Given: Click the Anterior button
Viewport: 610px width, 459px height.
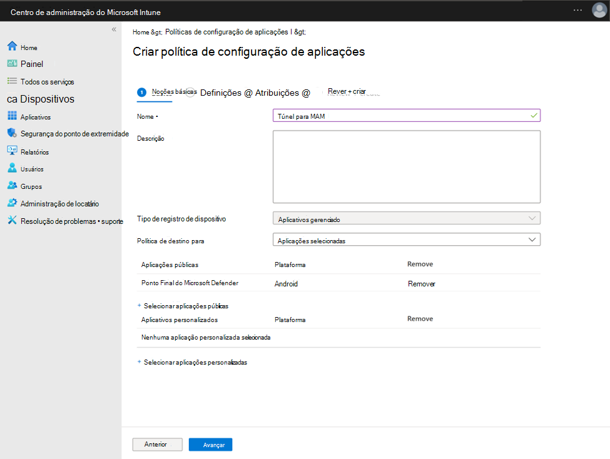Looking at the screenshot, I should [x=157, y=445].
